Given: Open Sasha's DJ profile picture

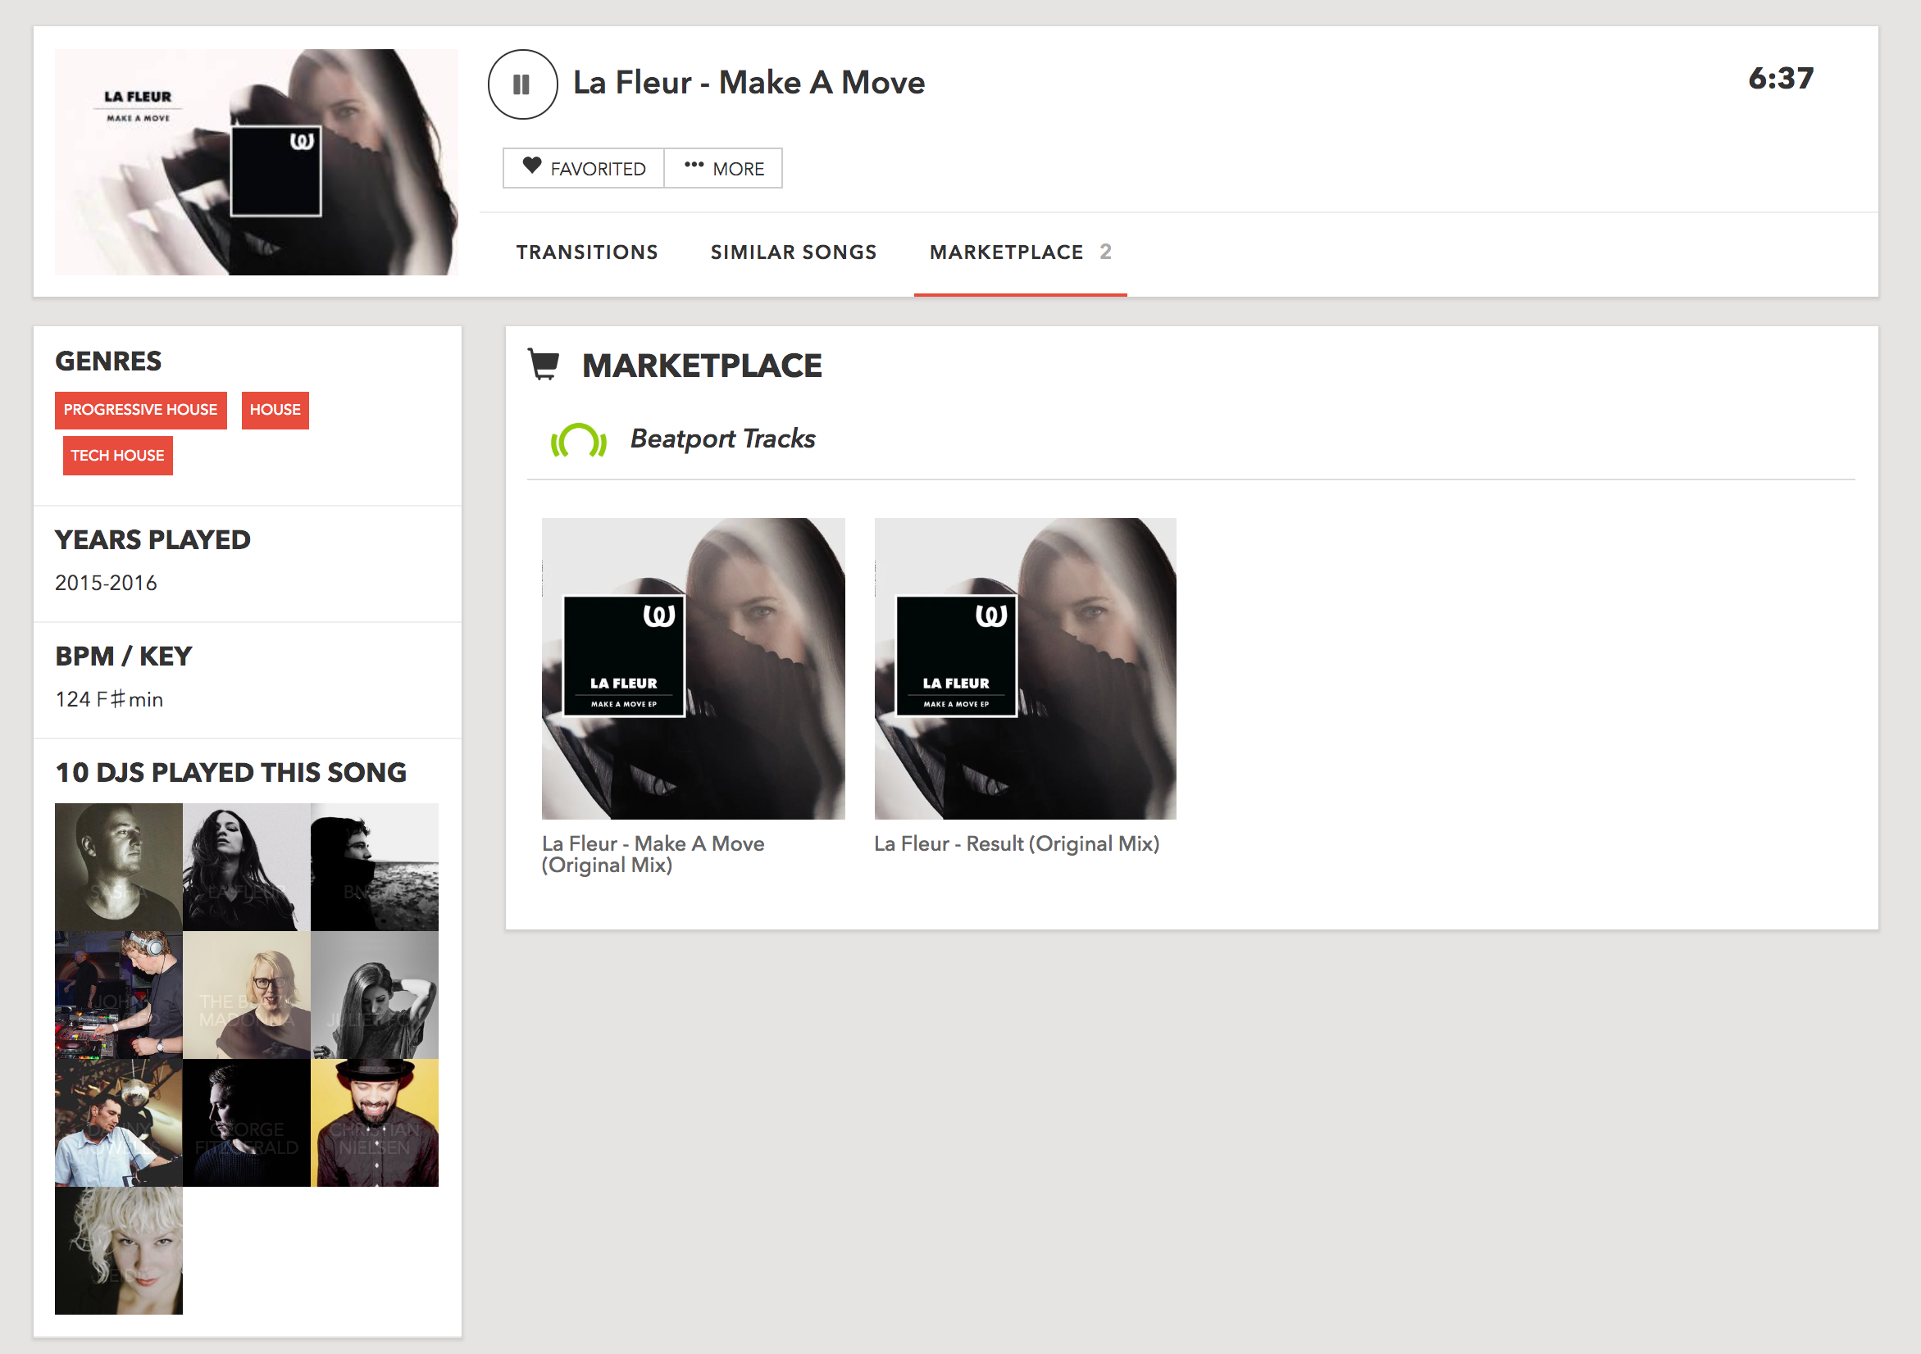Looking at the screenshot, I should tap(118, 866).
